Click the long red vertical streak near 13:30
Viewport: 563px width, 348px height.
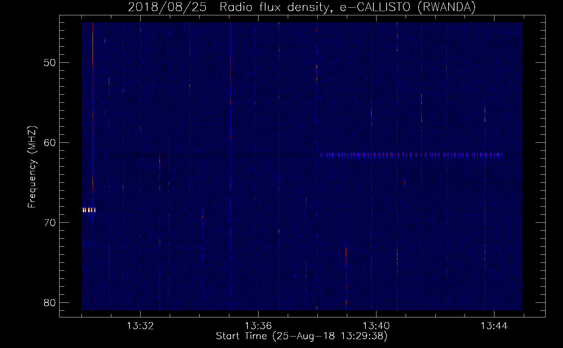(x=93, y=108)
